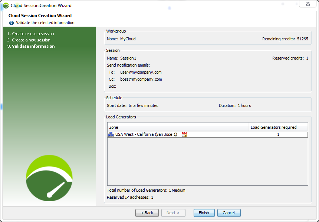Select step 3 Validate information
This screenshot has width=319, height=222.
click(x=31, y=46)
